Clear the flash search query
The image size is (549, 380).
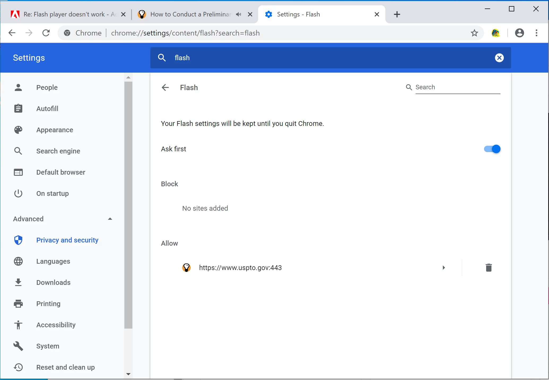click(x=499, y=58)
